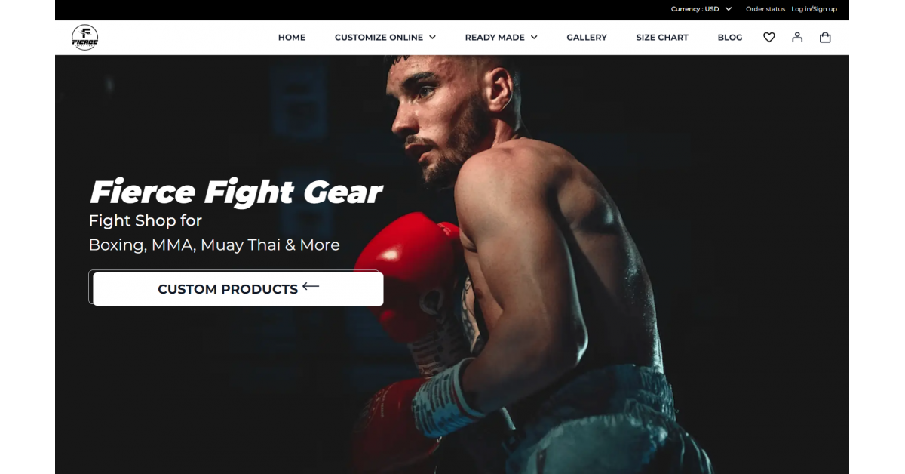This screenshot has width=905, height=474.
Task: Click the arrow icon beside Custom Products
Action: point(311,287)
